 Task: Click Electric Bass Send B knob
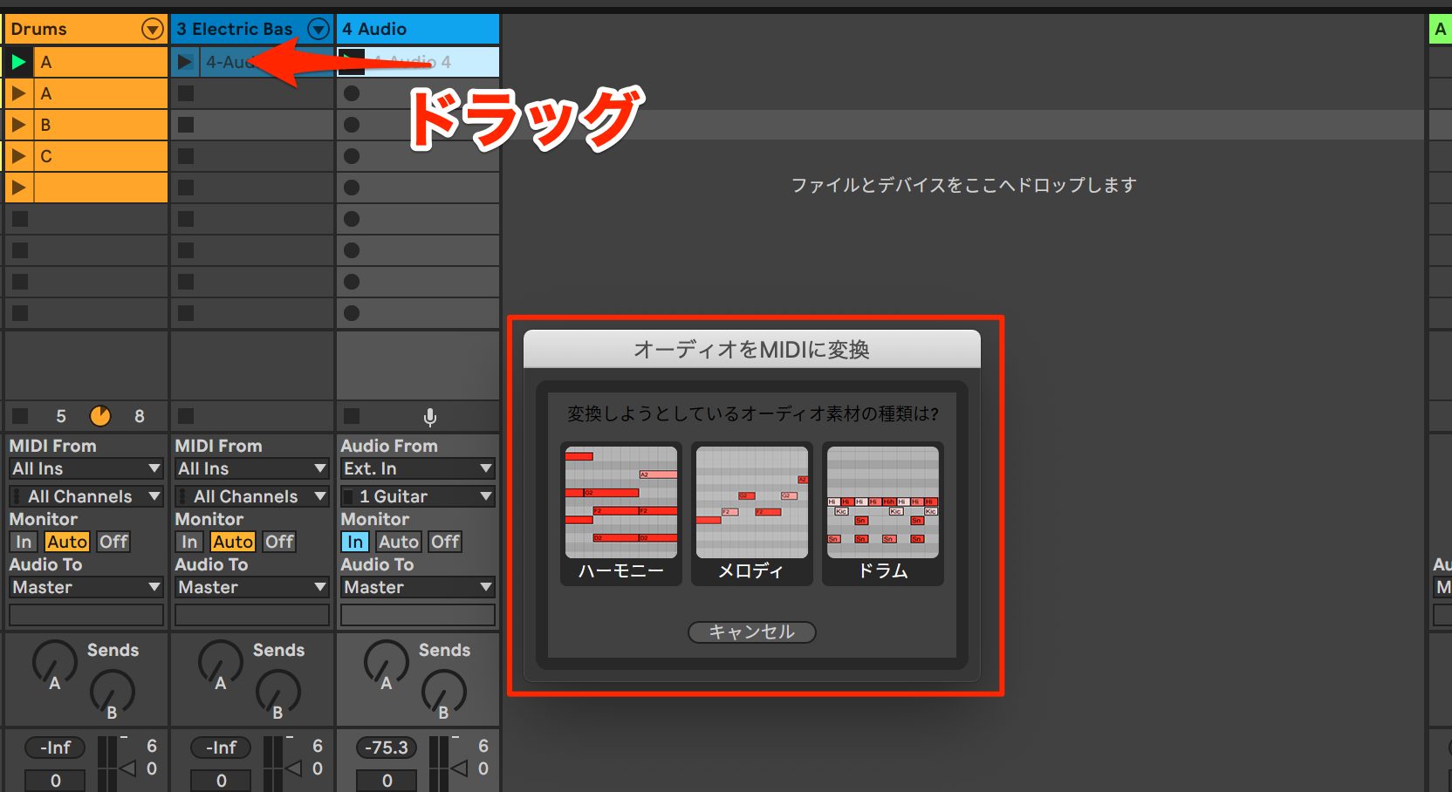(x=277, y=692)
